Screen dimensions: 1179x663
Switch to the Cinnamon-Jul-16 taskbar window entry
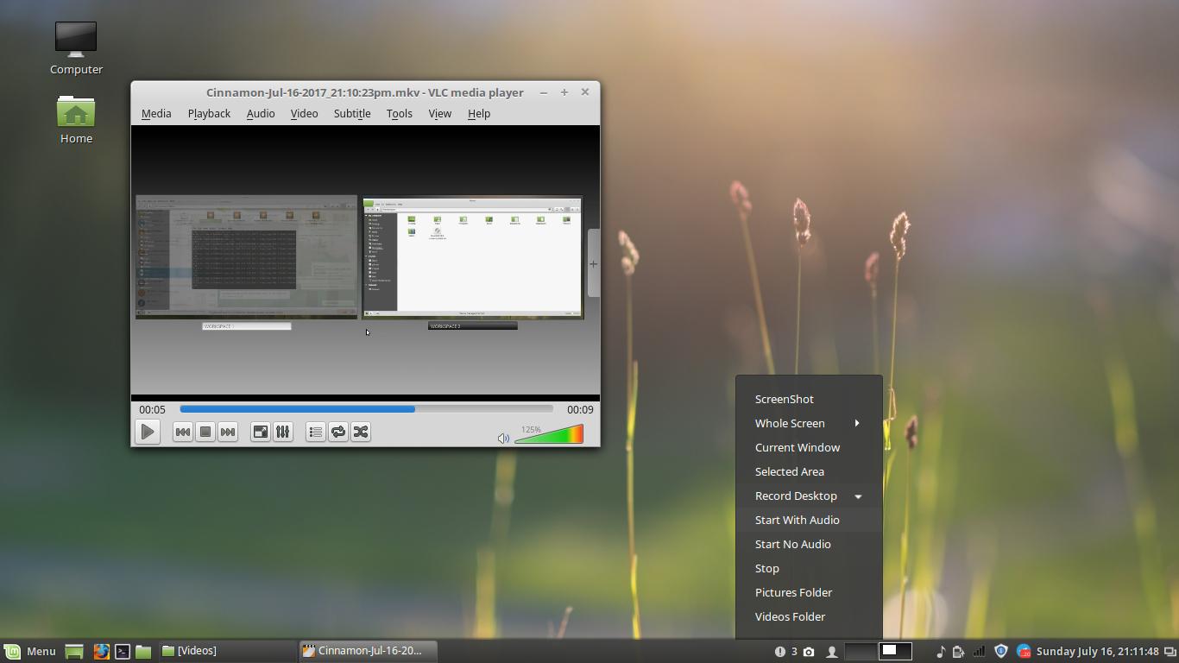coord(367,651)
